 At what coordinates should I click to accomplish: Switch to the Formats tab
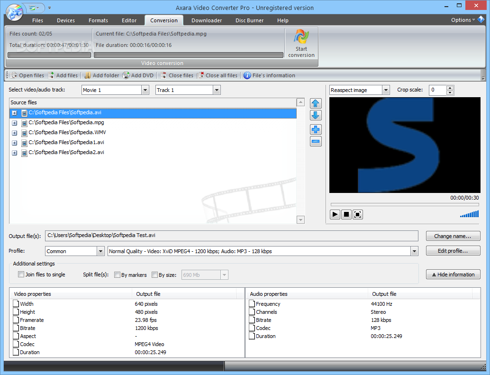[x=98, y=20]
